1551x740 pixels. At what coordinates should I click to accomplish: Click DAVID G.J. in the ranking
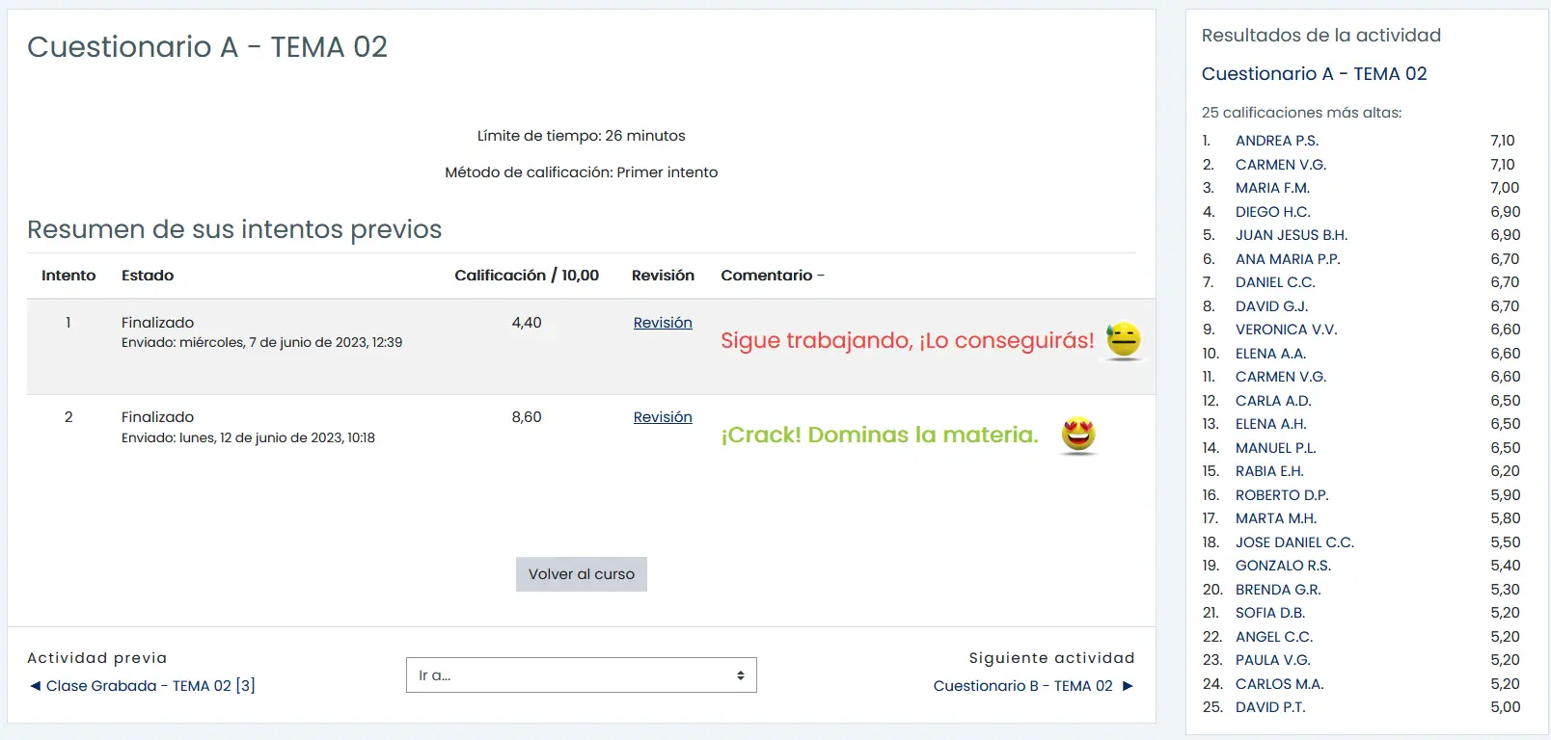(1271, 306)
